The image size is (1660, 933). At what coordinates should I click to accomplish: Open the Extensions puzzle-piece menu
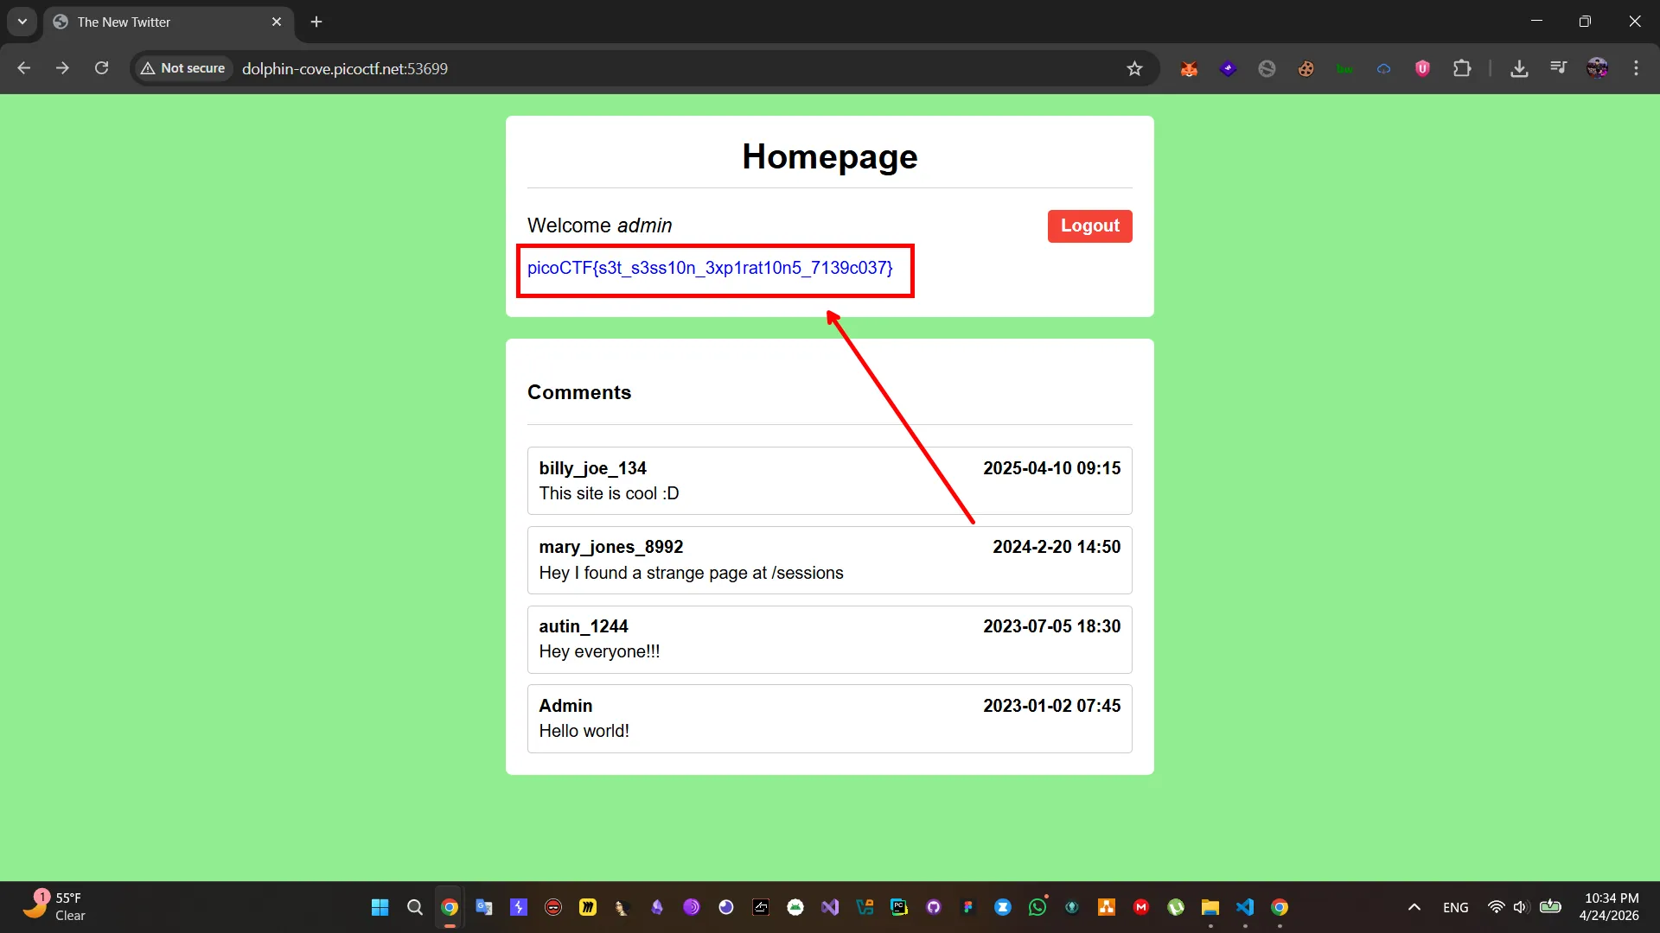pos(1462,68)
